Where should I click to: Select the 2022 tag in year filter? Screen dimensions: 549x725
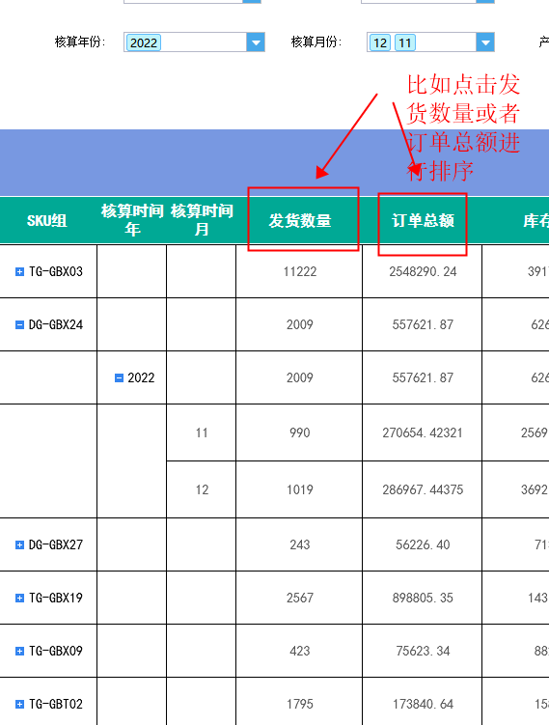pos(144,43)
